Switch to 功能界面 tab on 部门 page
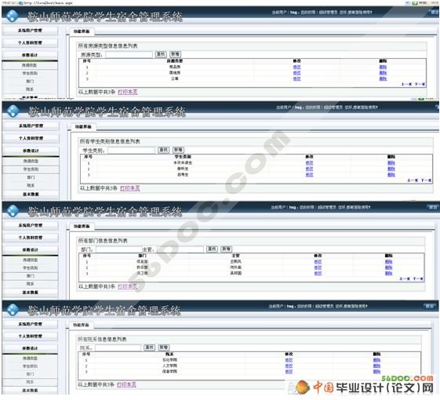This screenshot has width=440, height=400. (82, 226)
